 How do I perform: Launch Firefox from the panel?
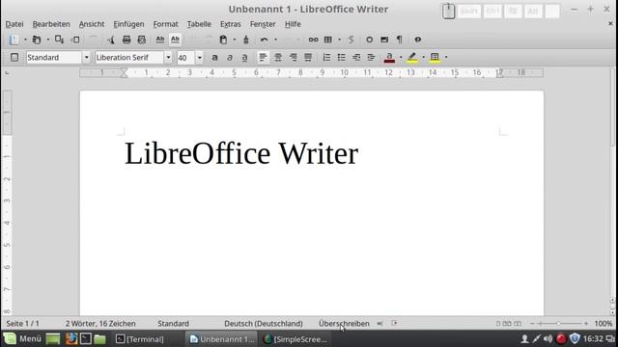pyautogui.click(x=71, y=338)
